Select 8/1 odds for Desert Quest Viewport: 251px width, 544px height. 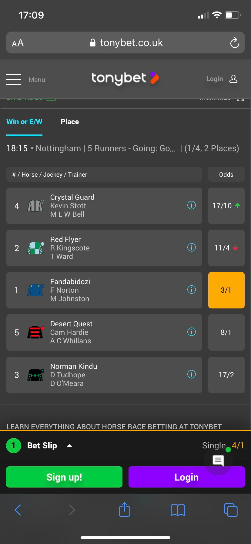click(226, 332)
